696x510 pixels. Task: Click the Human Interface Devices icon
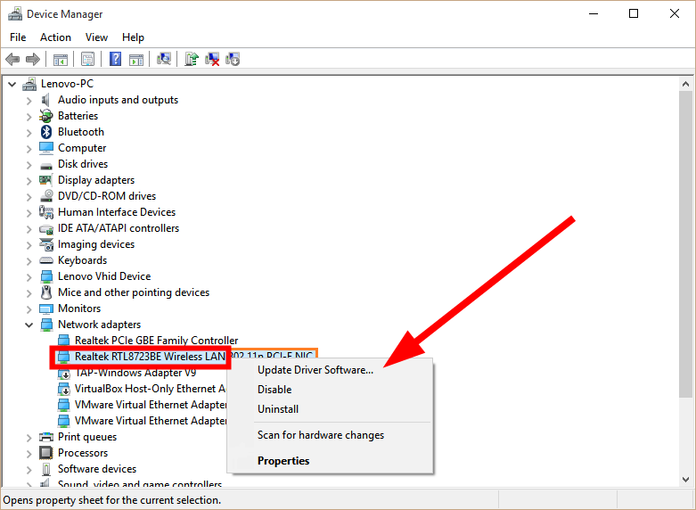pyautogui.click(x=46, y=212)
